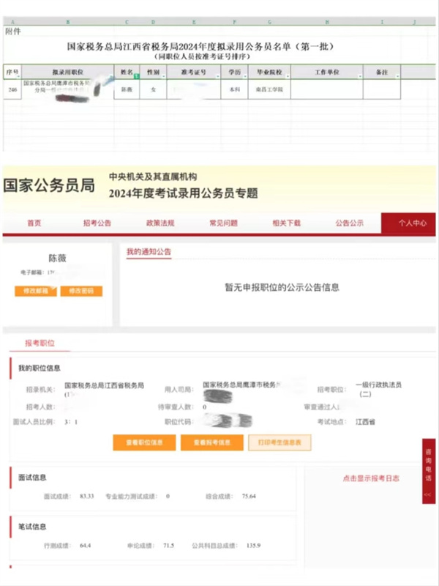
Task: Click the 行测成绩 value 64.4
Action: [x=85, y=546]
